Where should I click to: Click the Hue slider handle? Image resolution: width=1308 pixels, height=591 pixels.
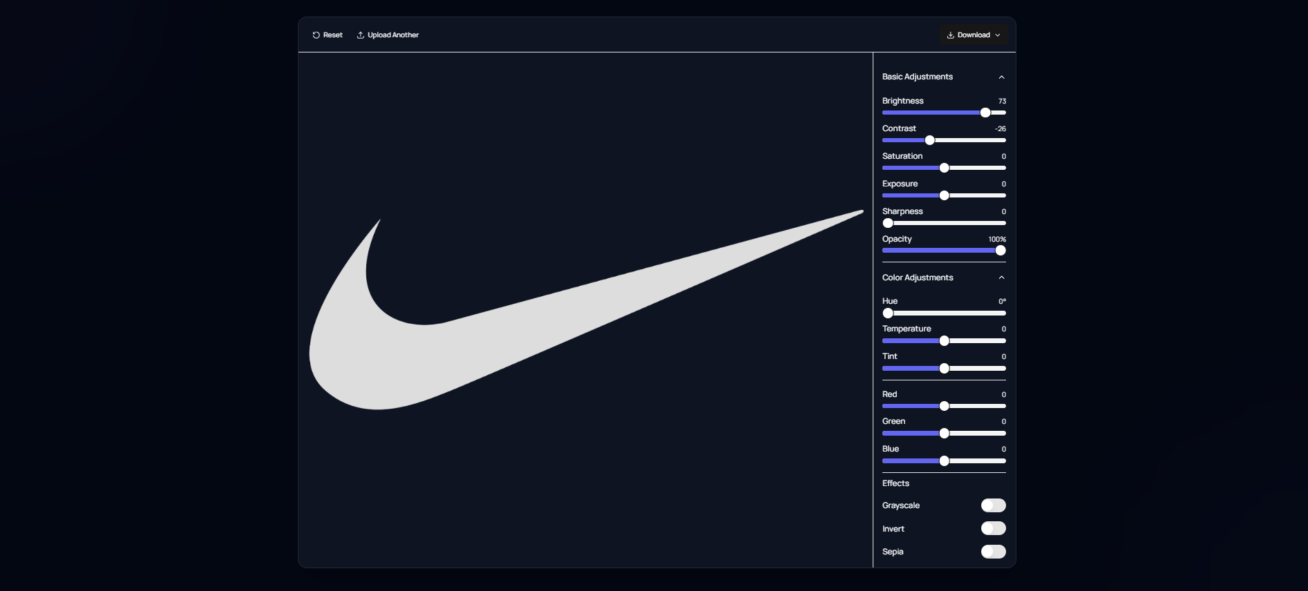pos(888,313)
